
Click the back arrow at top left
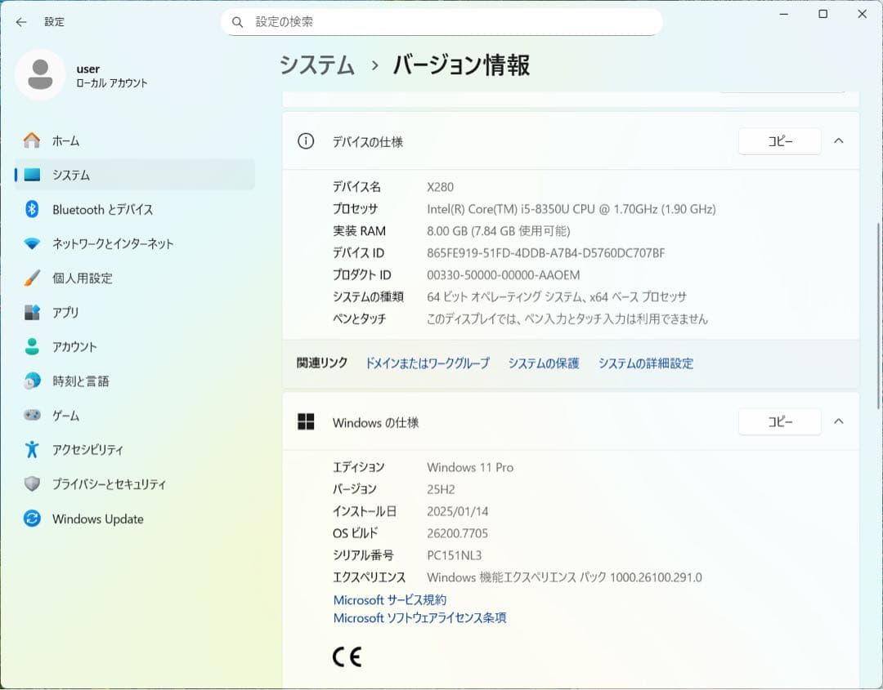[x=21, y=21]
